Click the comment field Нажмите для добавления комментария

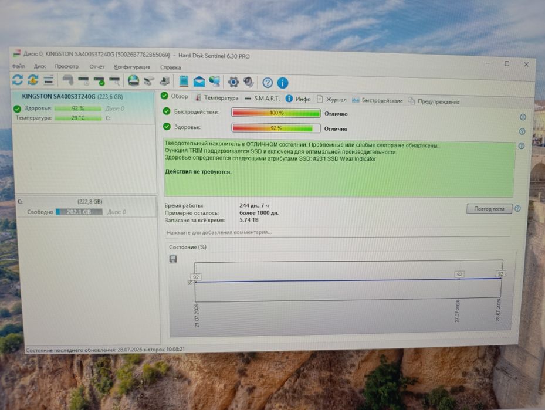tap(337, 232)
